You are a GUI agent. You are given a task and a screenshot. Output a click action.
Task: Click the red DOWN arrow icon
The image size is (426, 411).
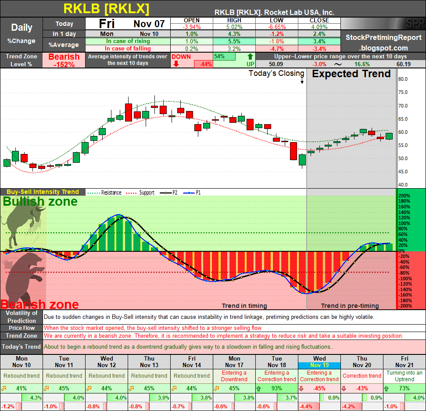click(x=176, y=64)
